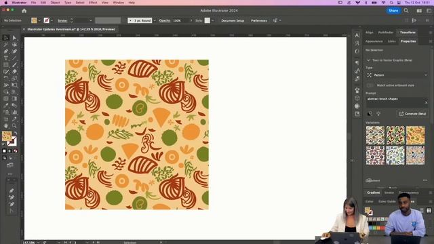
Task: Set paint mode to None
Action: (16, 151)
